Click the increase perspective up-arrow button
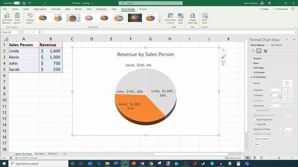 pos(284,106)
